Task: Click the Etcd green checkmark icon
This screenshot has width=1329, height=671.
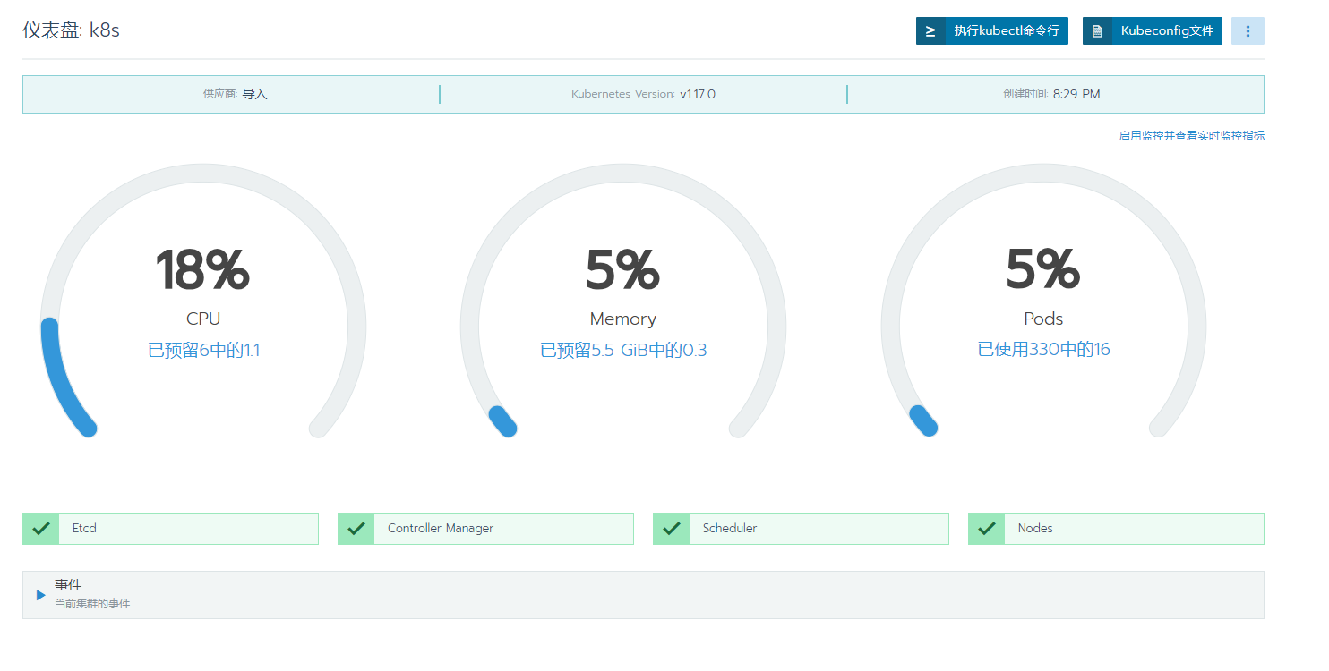Action: point(41,528)
